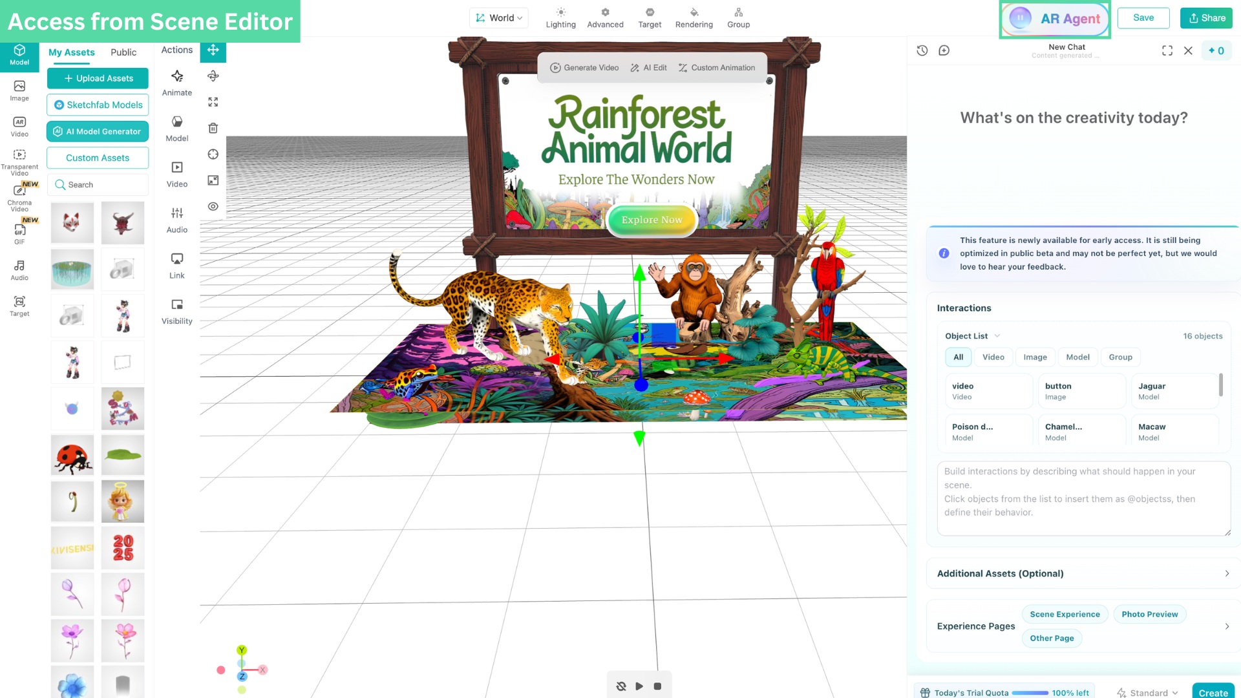The width and height of the screenshot is (1241, 698).
Task: Open the Target asset category in sidebar
Action: tap(19, 306)
